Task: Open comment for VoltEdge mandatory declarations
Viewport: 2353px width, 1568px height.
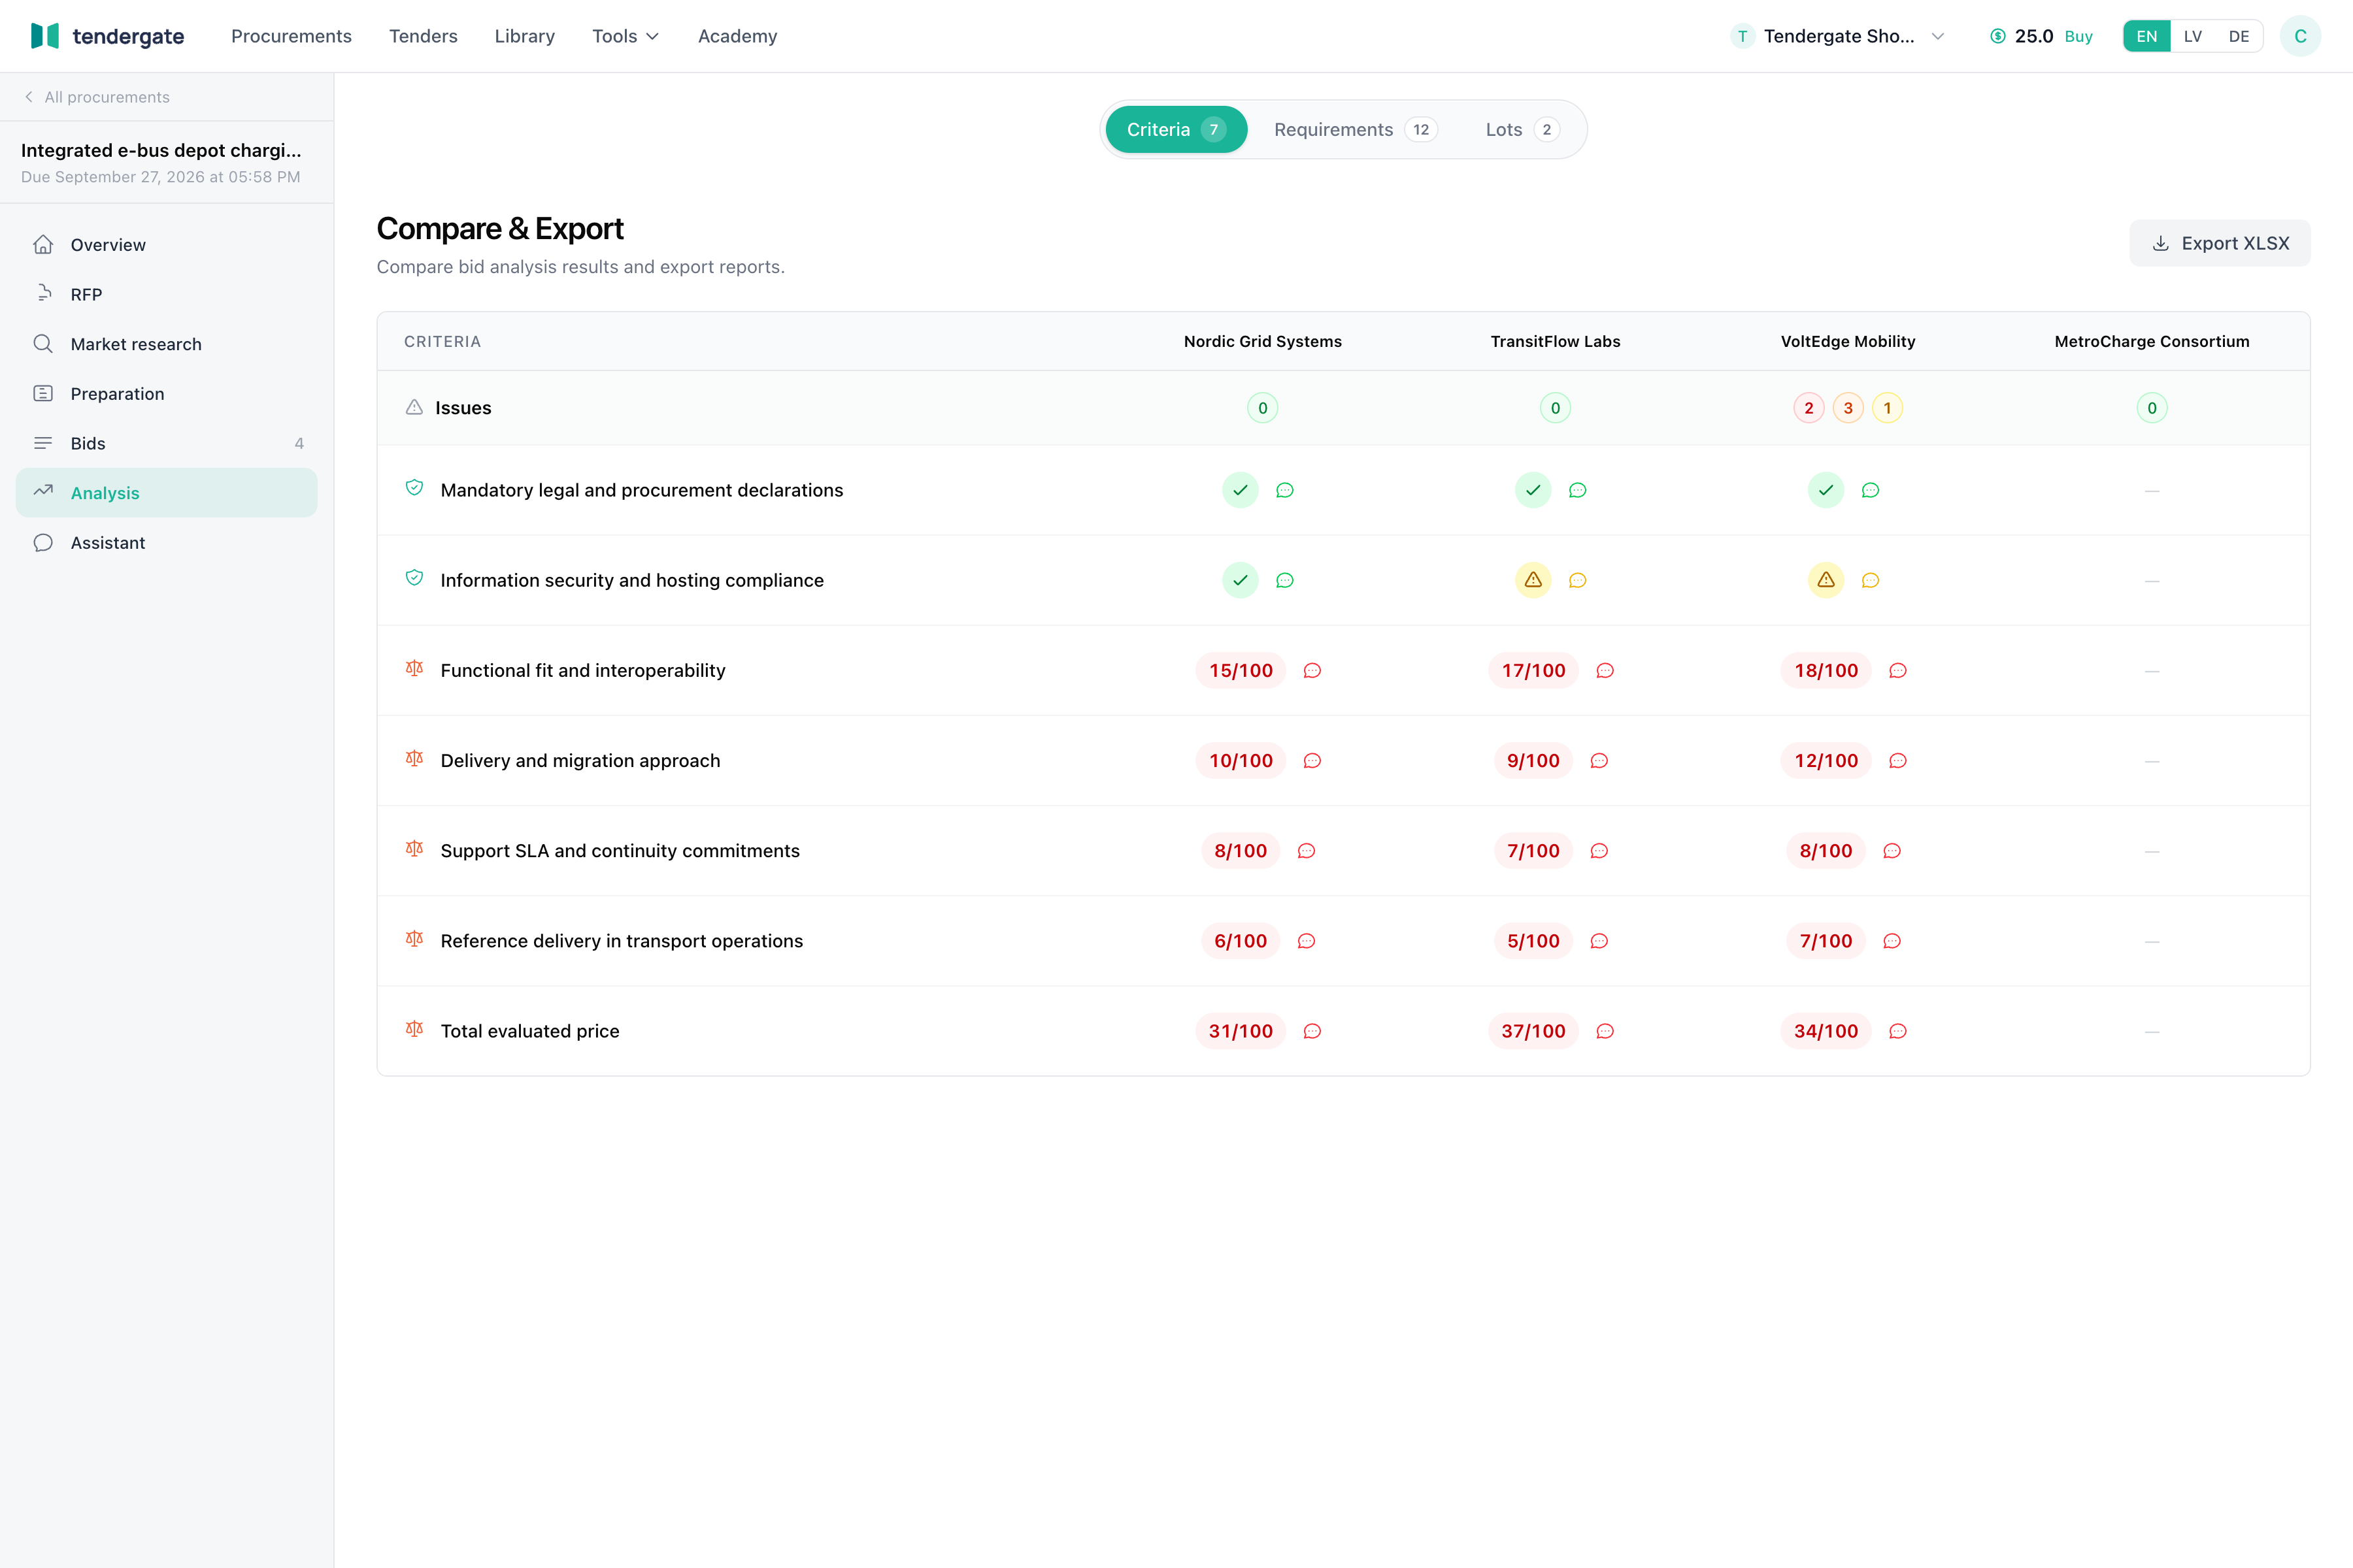Action: [x=1870, y=490]
